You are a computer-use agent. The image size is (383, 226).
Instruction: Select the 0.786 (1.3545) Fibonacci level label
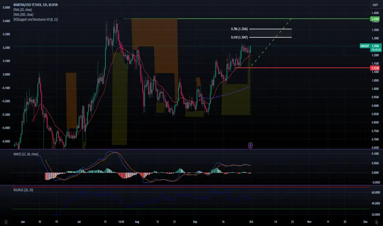239,29
